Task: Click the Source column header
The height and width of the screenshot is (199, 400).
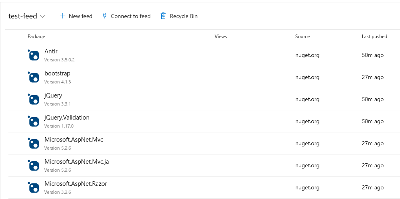Action: pyautogui.click(x=302, y=37)
